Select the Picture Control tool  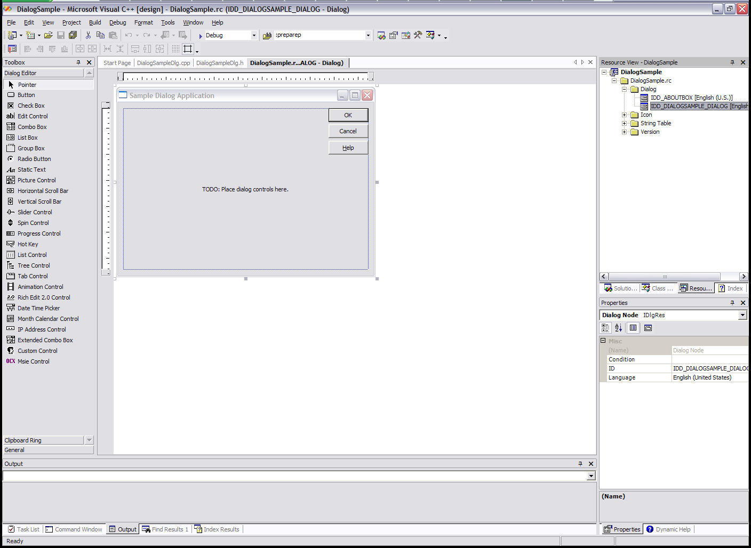point(49,180)
